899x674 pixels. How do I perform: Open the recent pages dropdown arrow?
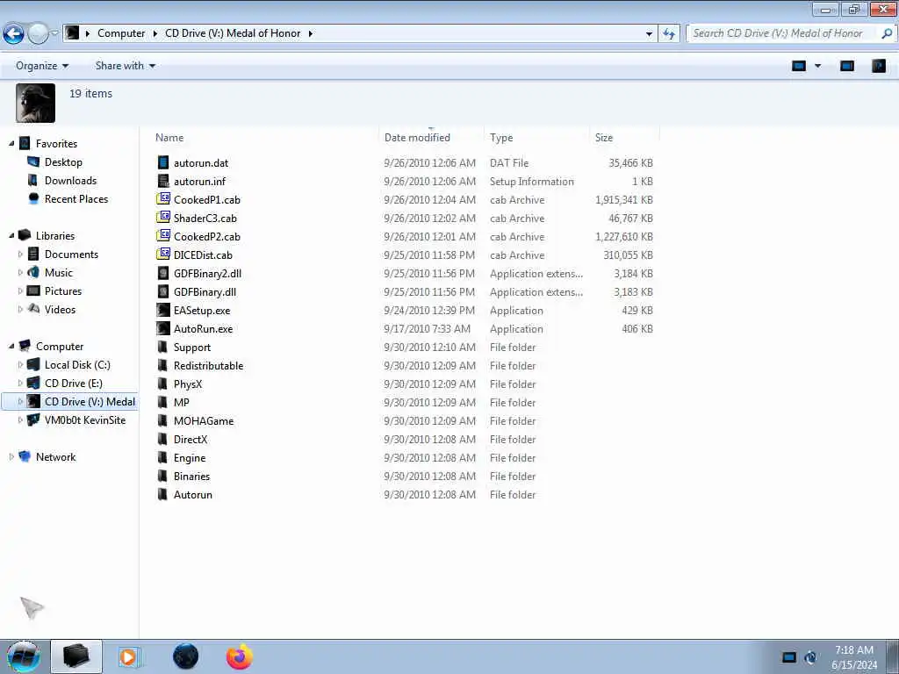click(x=54, y=33)
